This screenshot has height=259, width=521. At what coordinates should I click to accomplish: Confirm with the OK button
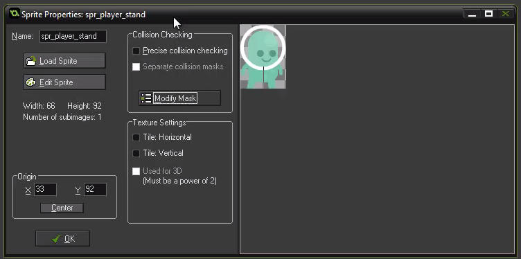(63, 239)
